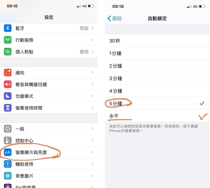Select the 30秒 auto-lock option
This screenshot has width=210, height=188.
coord(157,41)
